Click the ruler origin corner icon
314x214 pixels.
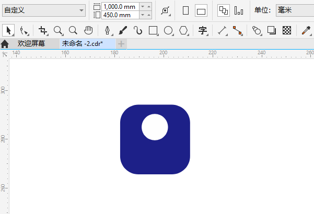click(4, 54)
